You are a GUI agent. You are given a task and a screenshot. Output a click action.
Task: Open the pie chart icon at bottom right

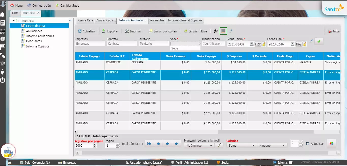(331, 144)
